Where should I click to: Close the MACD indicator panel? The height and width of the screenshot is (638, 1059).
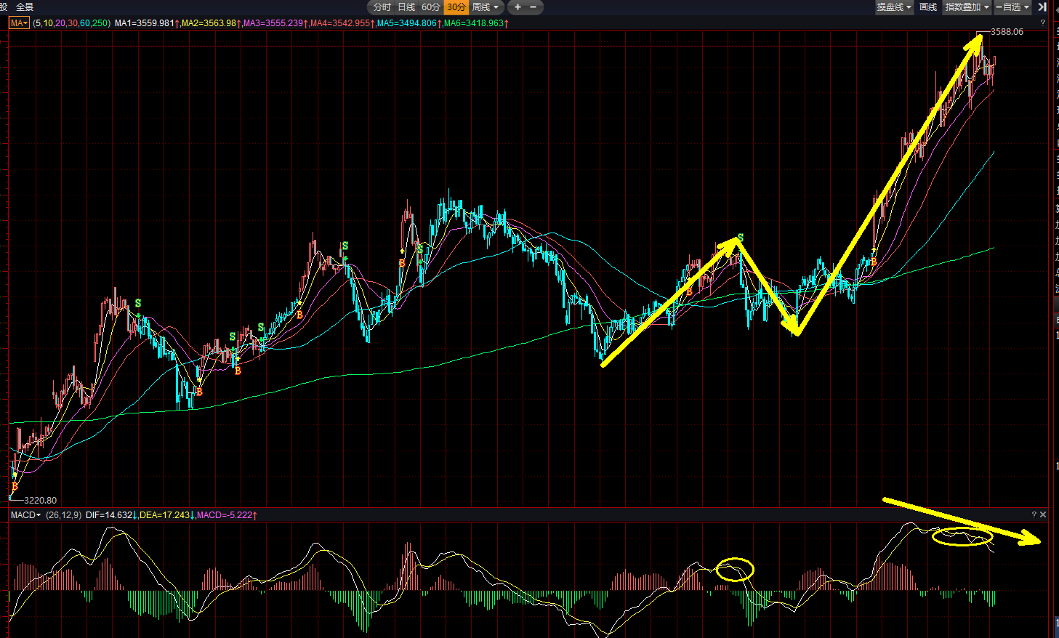1043,514
